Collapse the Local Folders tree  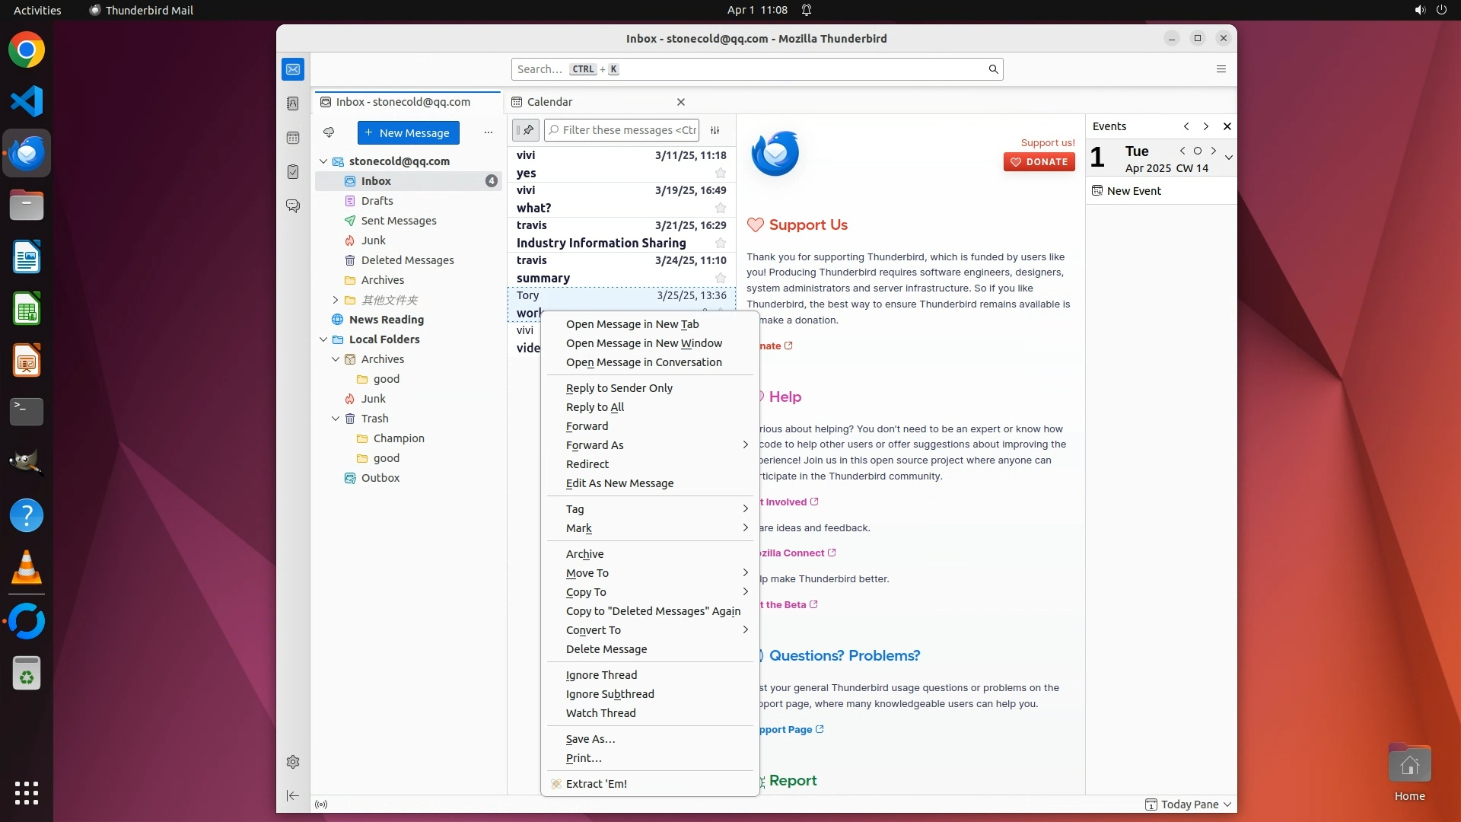323,339
